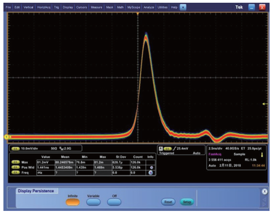Click the trigger A source C1 badge

click(x=167, y=149)
